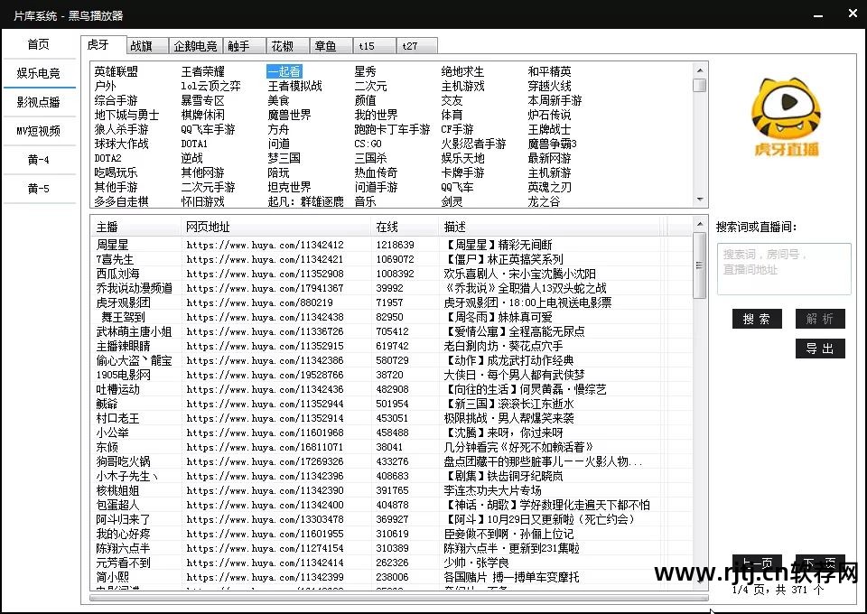The image size is (867, 614).
Task: Choose the 我的世界 category
Action: (x=376, y=115)
